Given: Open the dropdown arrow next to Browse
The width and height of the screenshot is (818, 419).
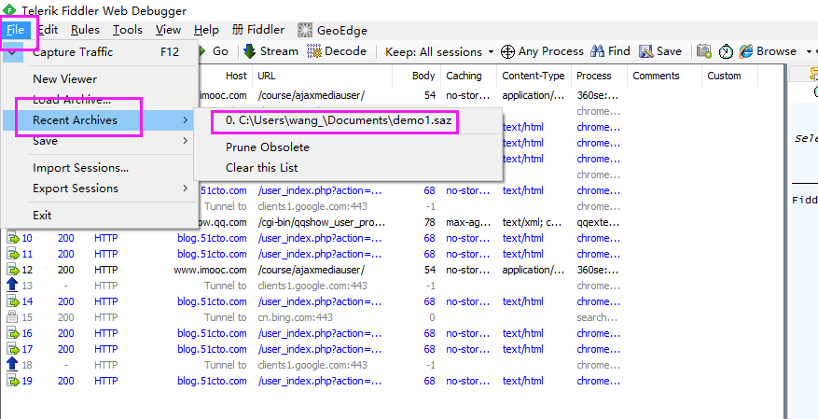Looking at the screenshot, I should [x=810, y=51].
